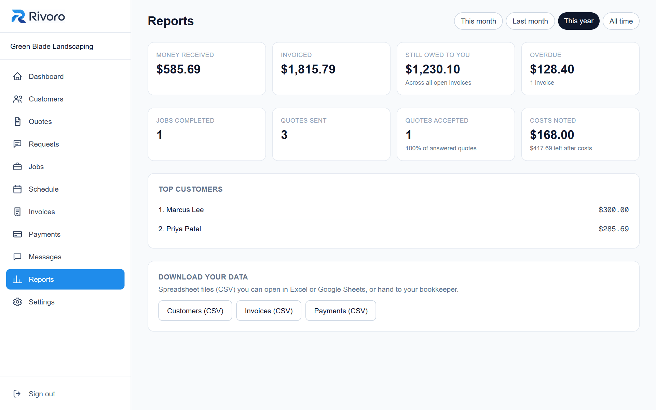This screenshot has height=410, width=656.
Task: Click the Customers people icon
Action: point(17,99)
